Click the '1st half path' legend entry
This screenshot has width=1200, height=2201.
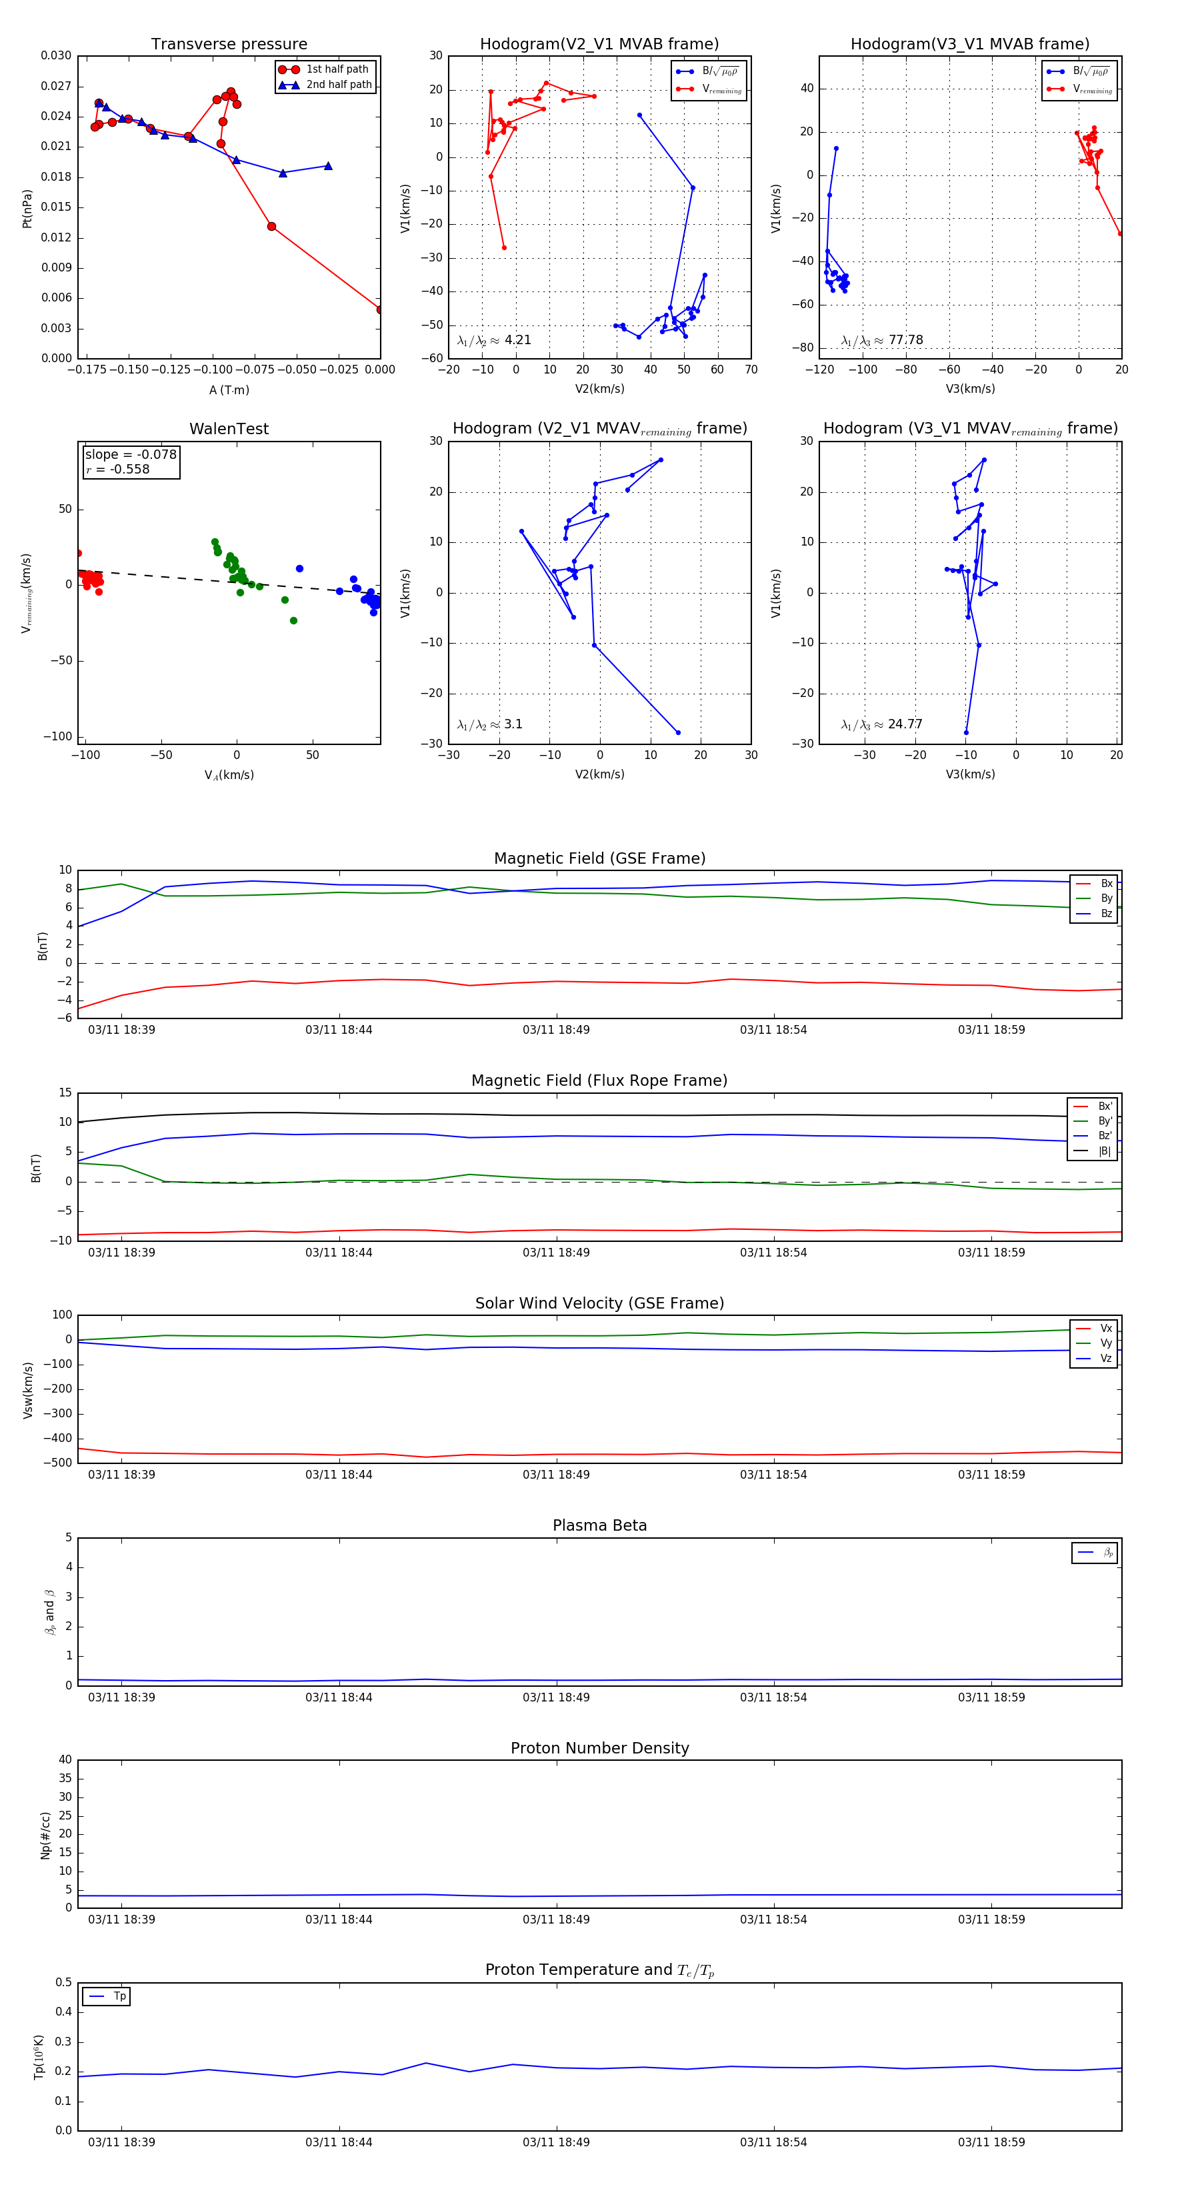tap(325, 69)
